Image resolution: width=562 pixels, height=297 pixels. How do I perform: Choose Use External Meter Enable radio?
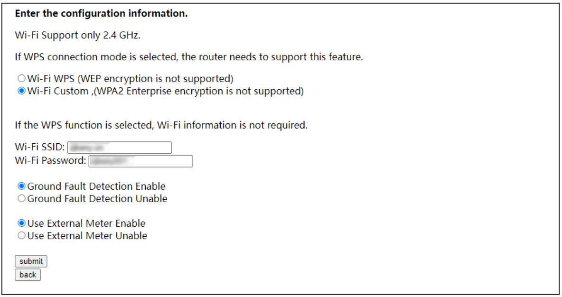coord(21,223)
